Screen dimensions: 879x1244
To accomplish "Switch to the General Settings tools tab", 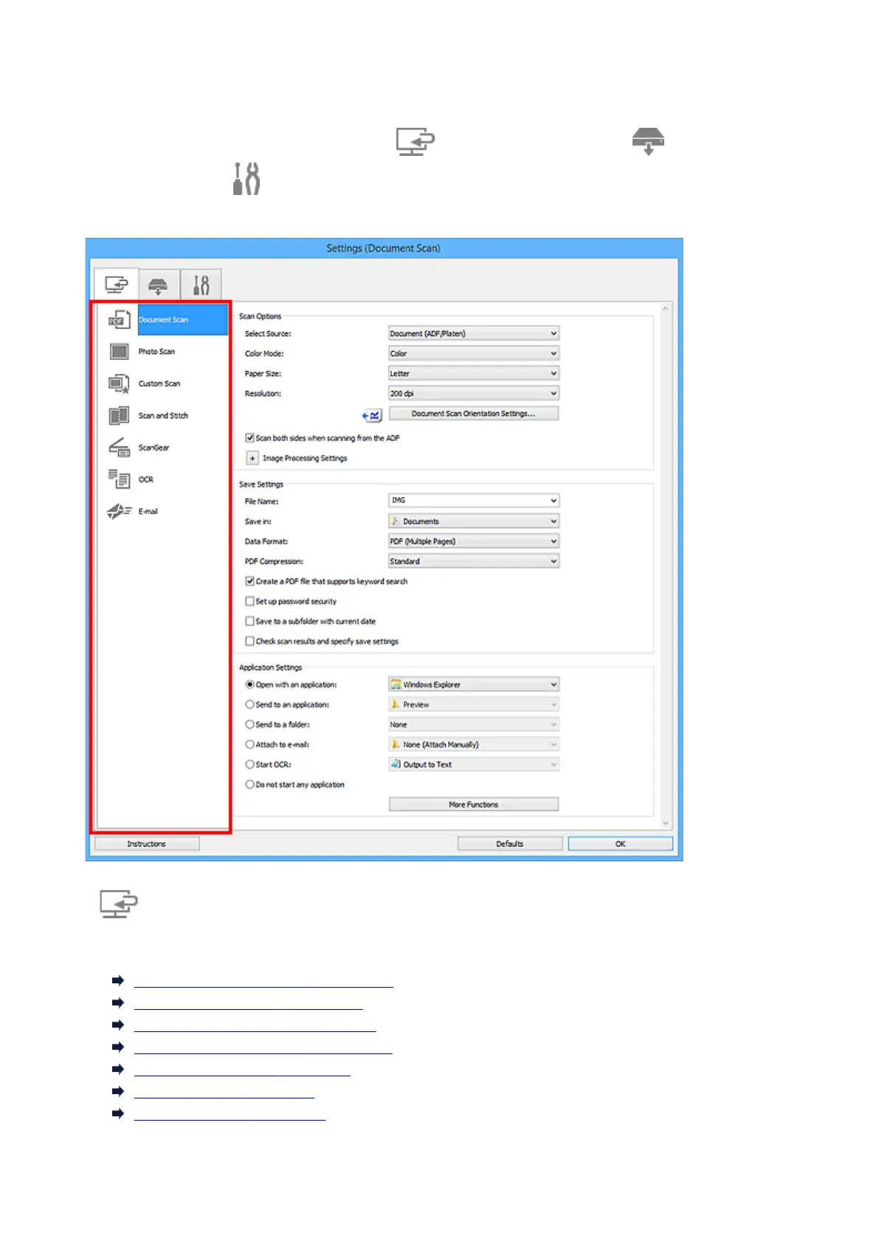I will tap(201, 285).
